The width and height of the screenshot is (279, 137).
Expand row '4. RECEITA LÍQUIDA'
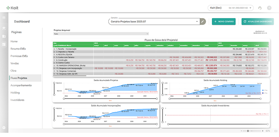click(54, 54)
